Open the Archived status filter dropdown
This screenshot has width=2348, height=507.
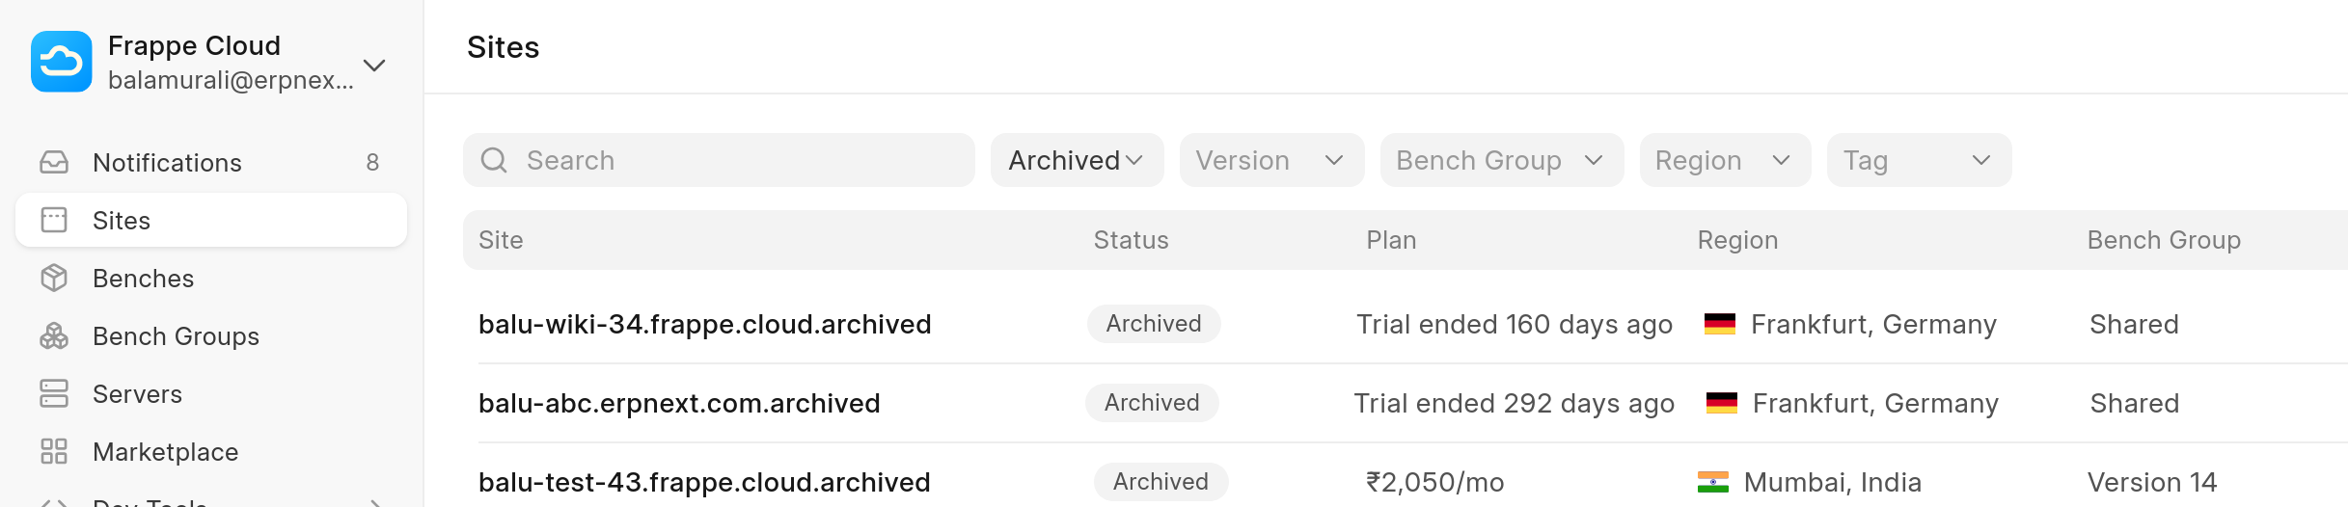pyautogui.click(x=1077, y=160)
